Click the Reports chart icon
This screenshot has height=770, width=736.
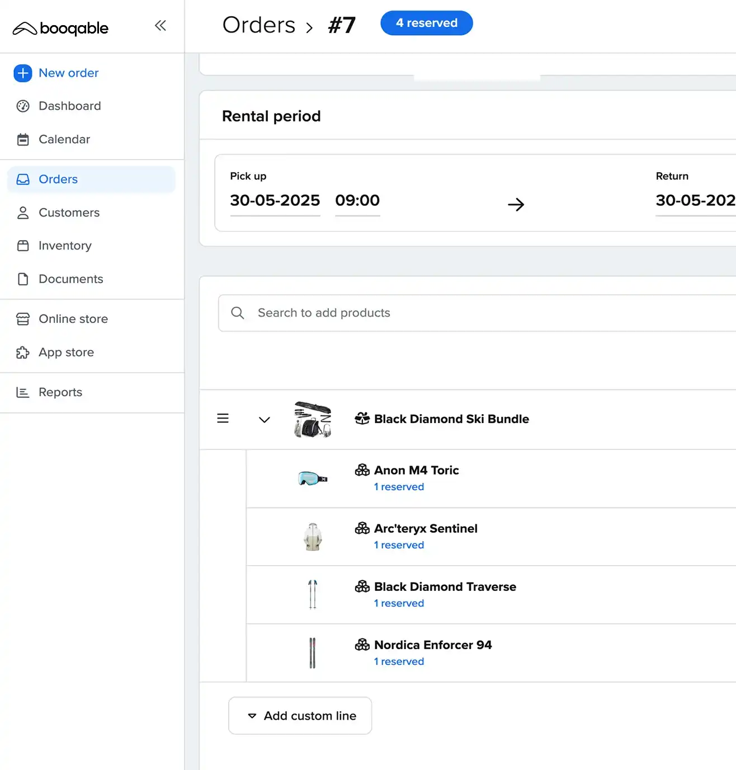click(x=23, y=392)
